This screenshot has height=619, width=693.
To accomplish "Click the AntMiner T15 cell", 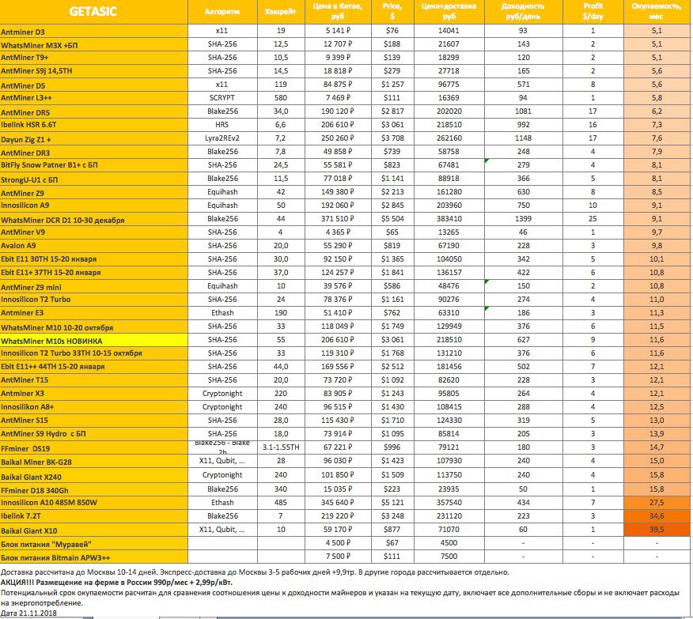I will (93, 380).
